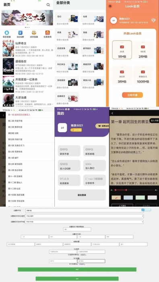
Task: Open the 点击进入 link for 支付申请地址
Action: [x=82, y=264]
